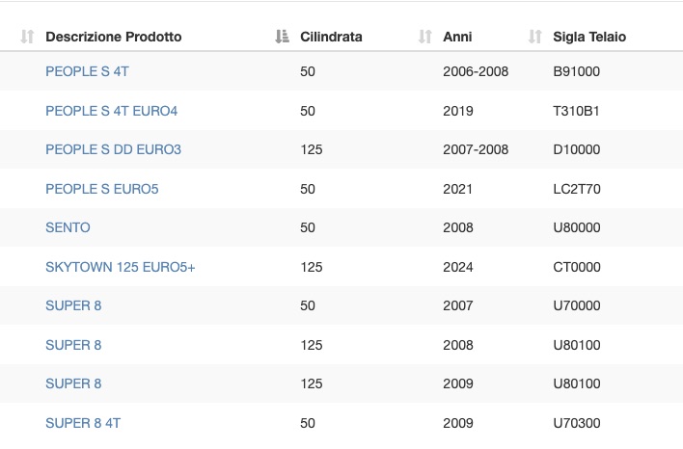View SKYTOWN 125 EURO5+ details
Image resolution: width=683 pixels, height=449 pixels.
coord(121,267)
